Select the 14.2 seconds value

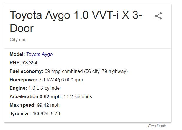click(78, 96)
